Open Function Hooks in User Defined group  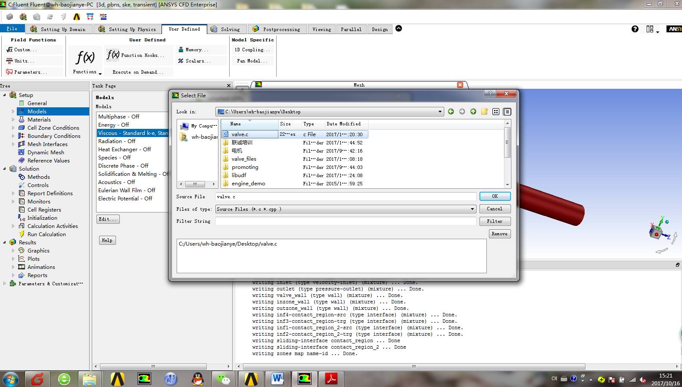(x=136, y=55)
